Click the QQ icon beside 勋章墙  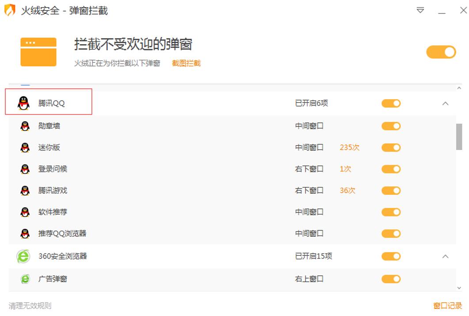click(x=24, y=126)
